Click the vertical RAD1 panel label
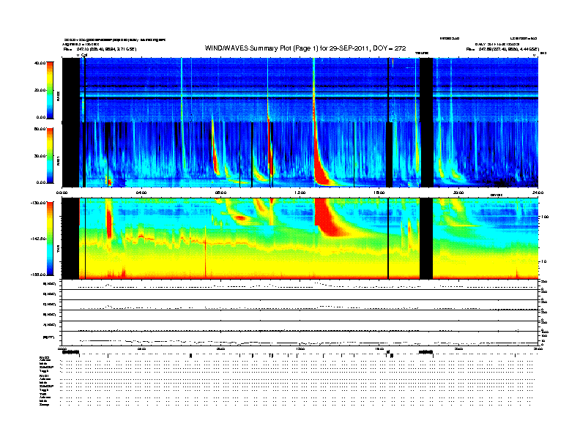The image size is (580, 448). tap(58, 161)
